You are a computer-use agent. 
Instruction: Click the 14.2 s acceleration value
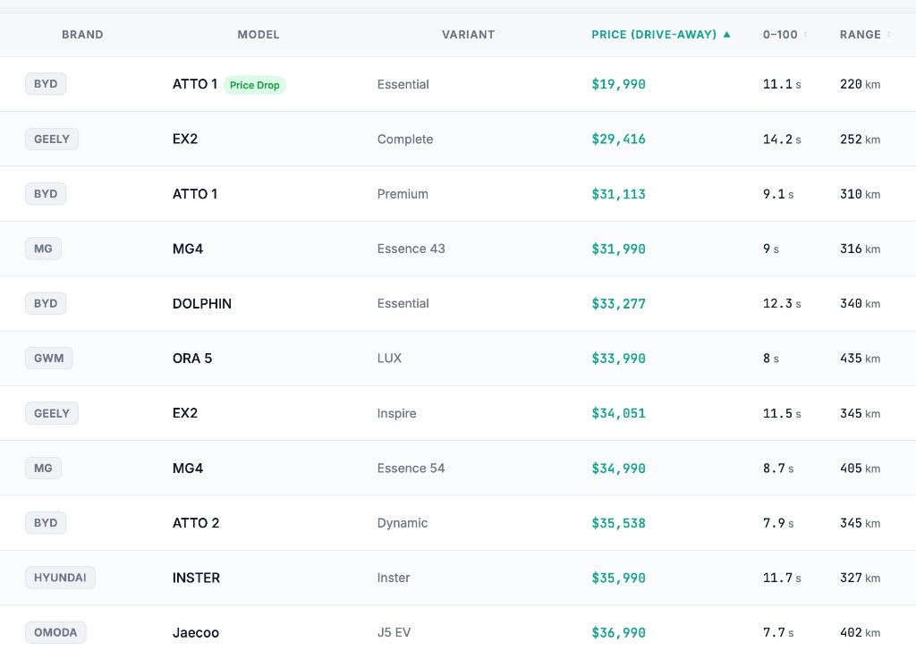point(782,139)
